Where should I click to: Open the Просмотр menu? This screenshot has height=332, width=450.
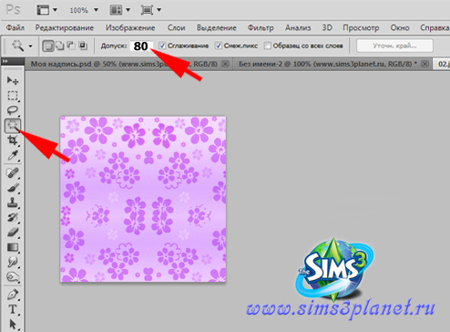click(361, 27)
